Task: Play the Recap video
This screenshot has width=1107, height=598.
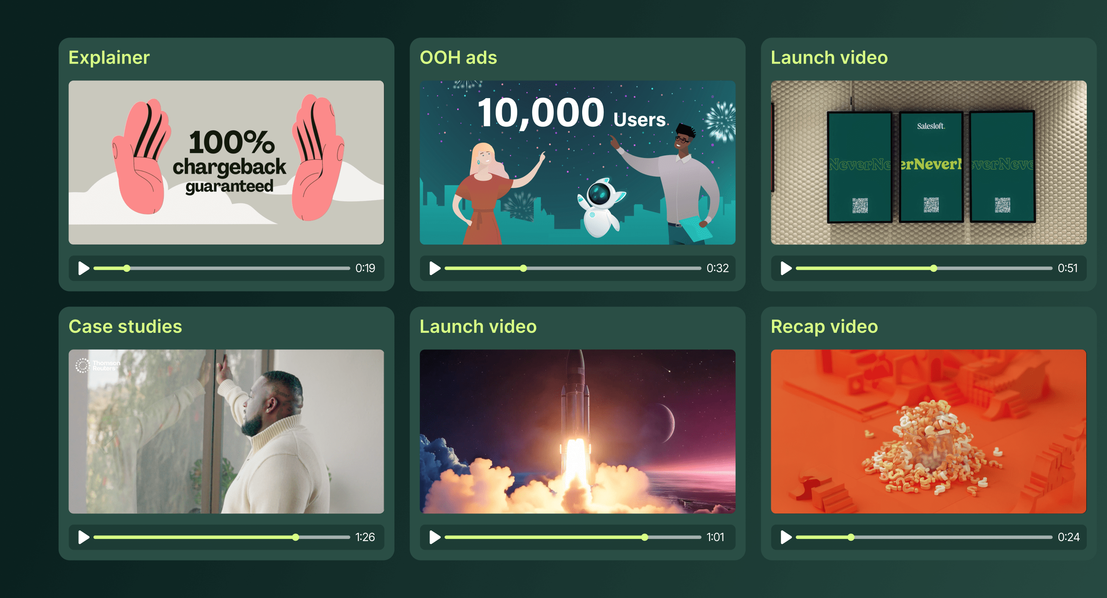Action: click(786, 537)
